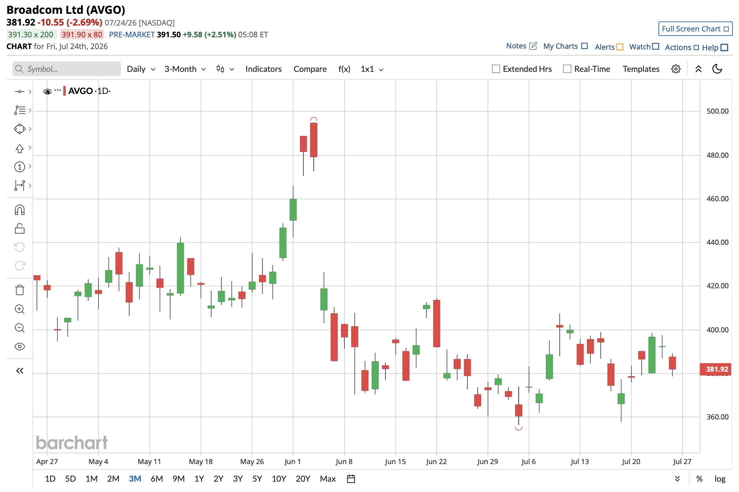The width and height of the screenshot is (739, 492).
Task: Expand the crosshair tool submenu arrow
Action: (x=30, y=92)
